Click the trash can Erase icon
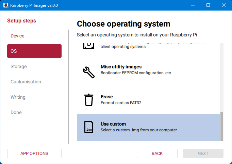 coord(89,100)
